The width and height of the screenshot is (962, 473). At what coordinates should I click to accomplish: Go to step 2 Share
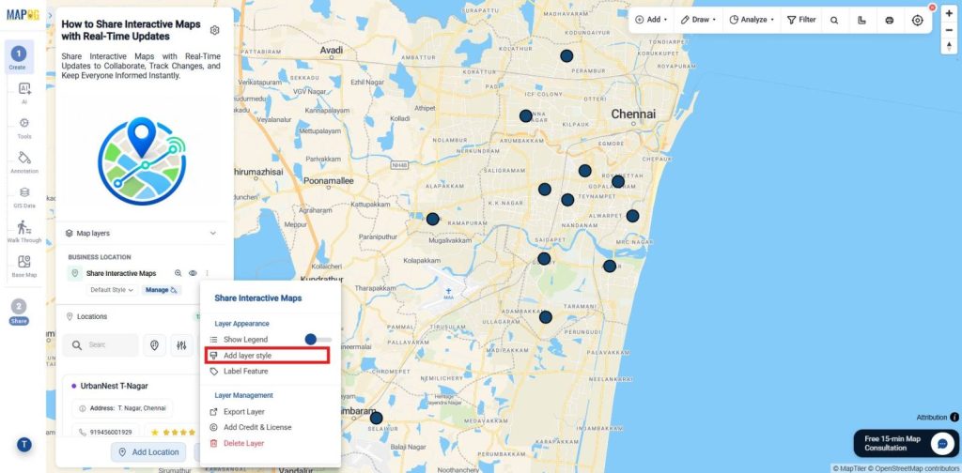tap(19, 312)
